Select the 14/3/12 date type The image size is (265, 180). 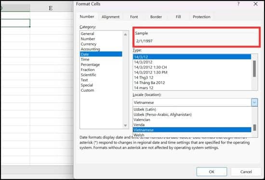(192, 57)
